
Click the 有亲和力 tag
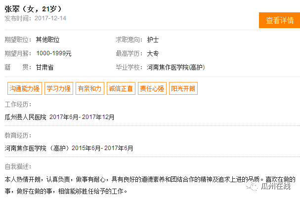pyautogui.click(x=90, y=88)
